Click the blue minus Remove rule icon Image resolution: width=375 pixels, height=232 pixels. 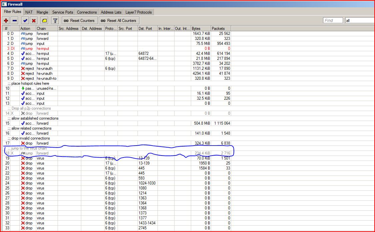(x=15, y=21)
